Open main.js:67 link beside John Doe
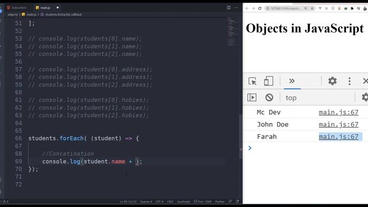 pos(339,125)
